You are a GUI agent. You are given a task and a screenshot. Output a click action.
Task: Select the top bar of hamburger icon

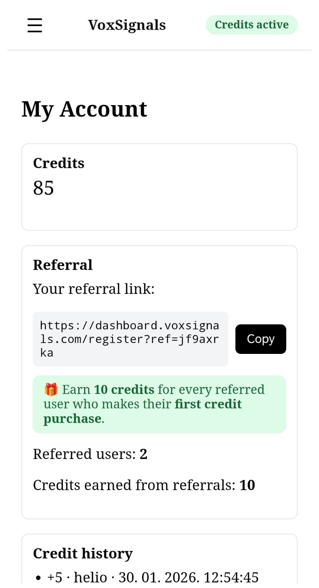(x=34, y=19)
